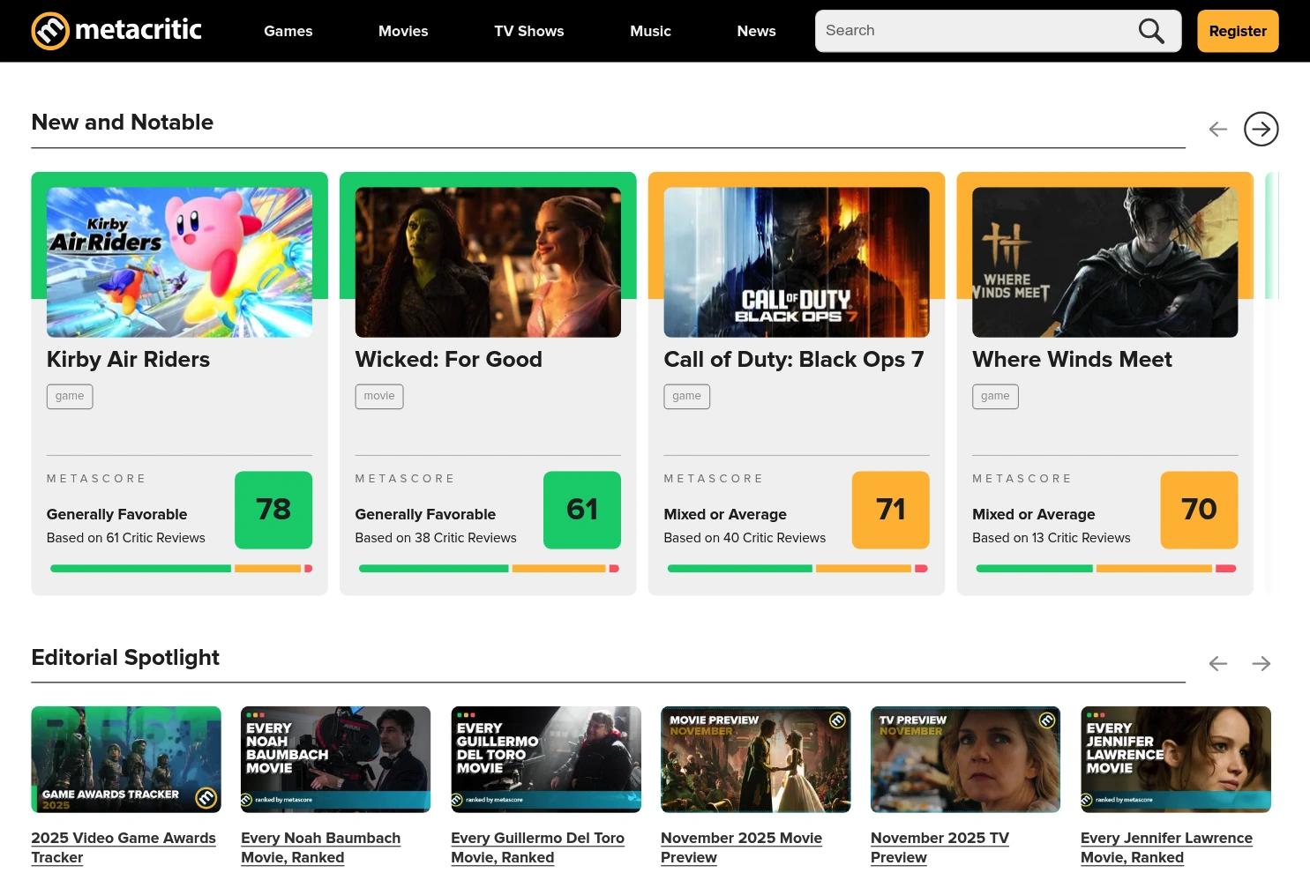Screen dimensions: 1310x873
Task: Open Every Jennifer Lawrence Movie, Ranked link
Action: click(1166, 847)
